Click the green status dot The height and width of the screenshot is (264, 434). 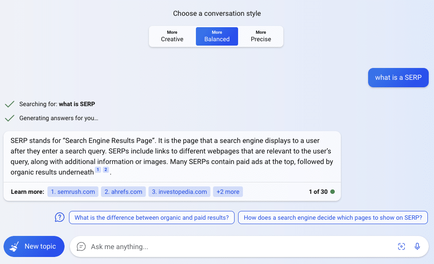pos(333,192)
